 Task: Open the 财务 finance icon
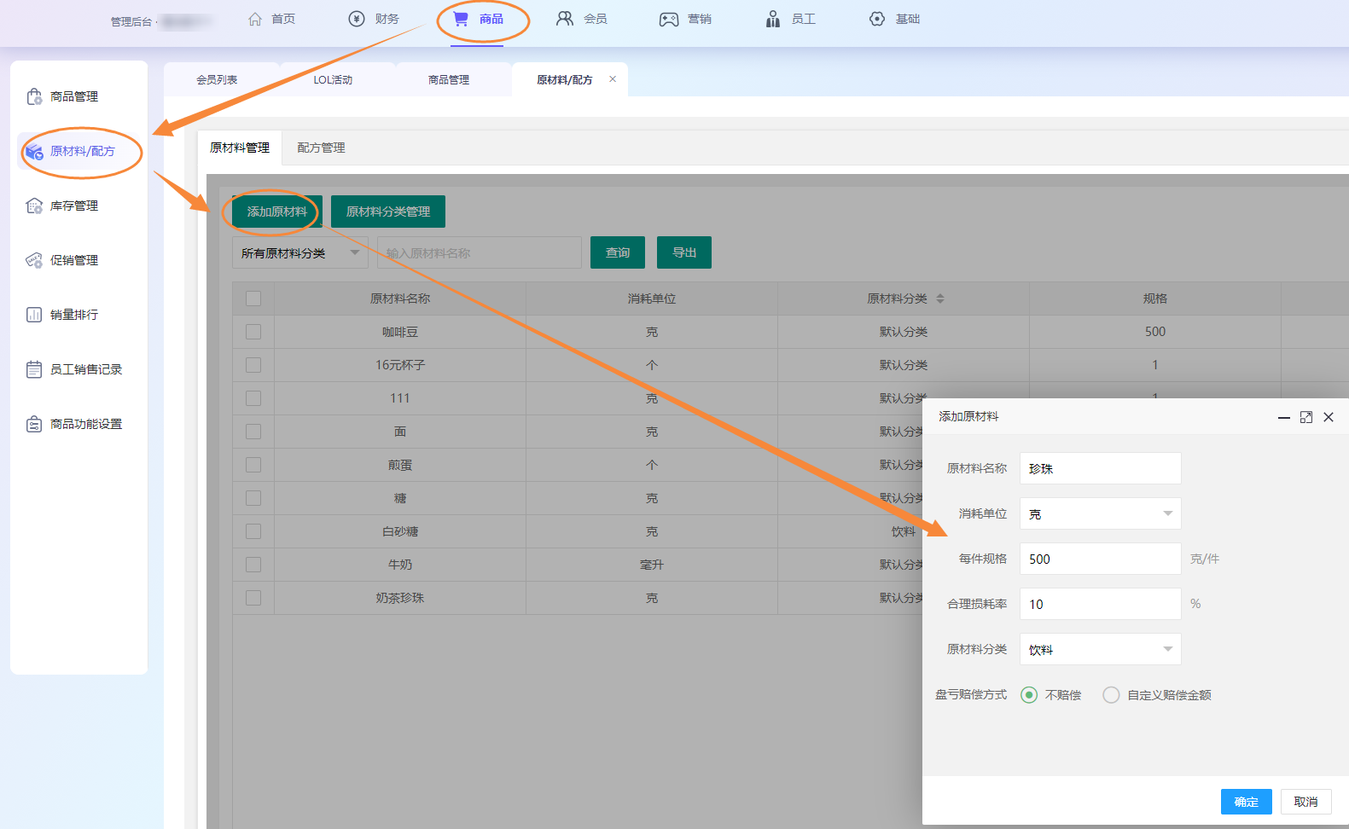[x=357, y=19]
